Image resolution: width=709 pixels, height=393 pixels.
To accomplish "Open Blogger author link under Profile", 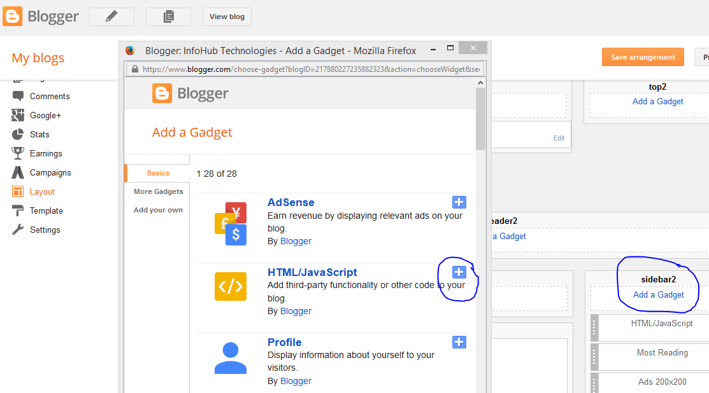I will click(x=296, y=382).
